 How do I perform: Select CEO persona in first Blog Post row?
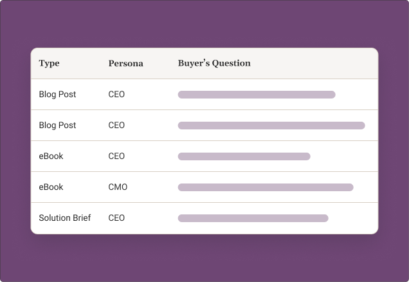[x=116, y=95]
